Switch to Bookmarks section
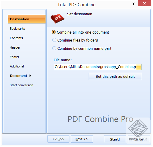Image resolution: width=153 pixels, height=147 pixels. point(17,29)
